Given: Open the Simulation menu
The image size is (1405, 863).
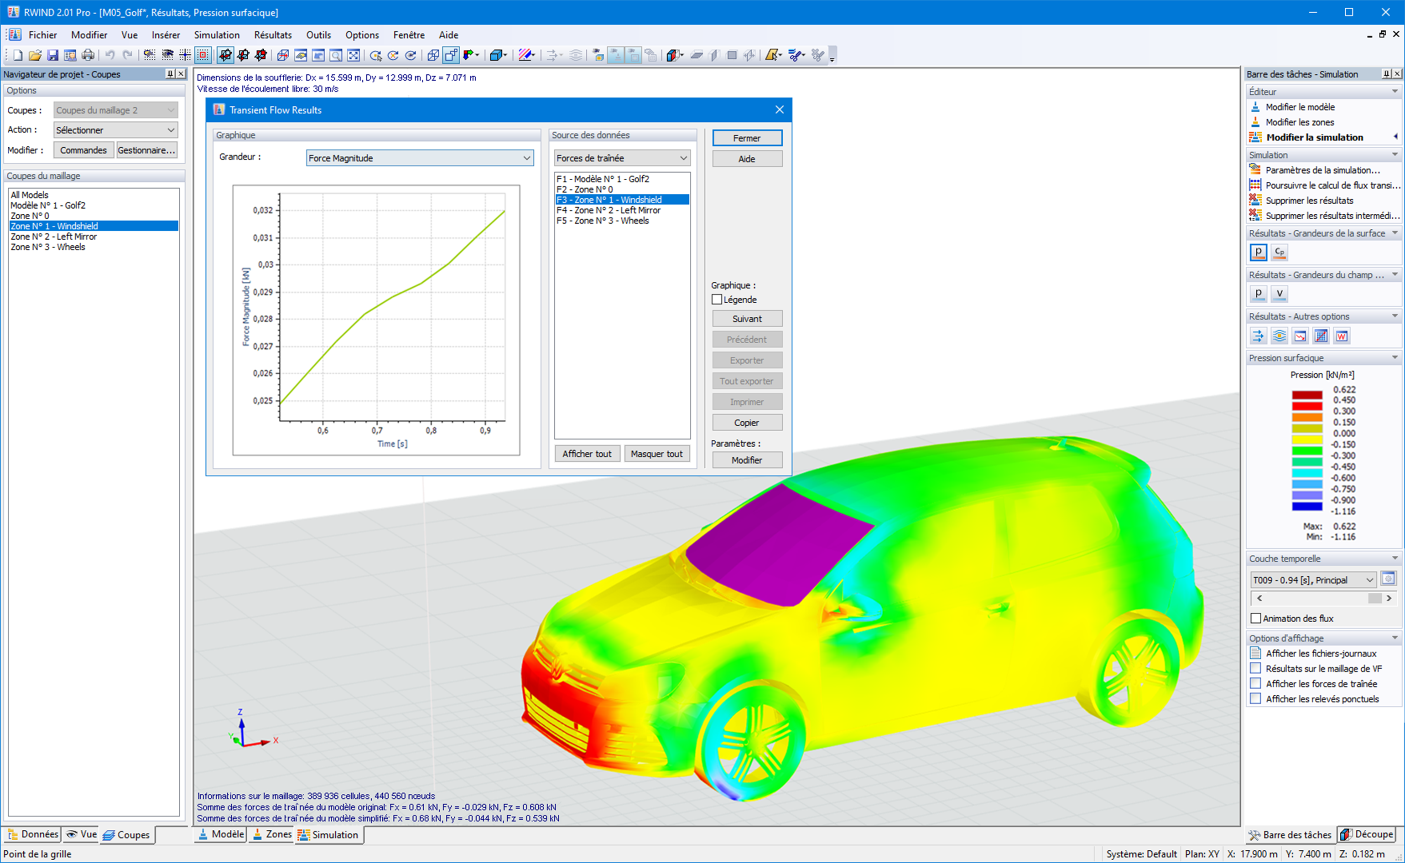Looking at the screenshot, I should pyautogui.click(x=217, y=35).
